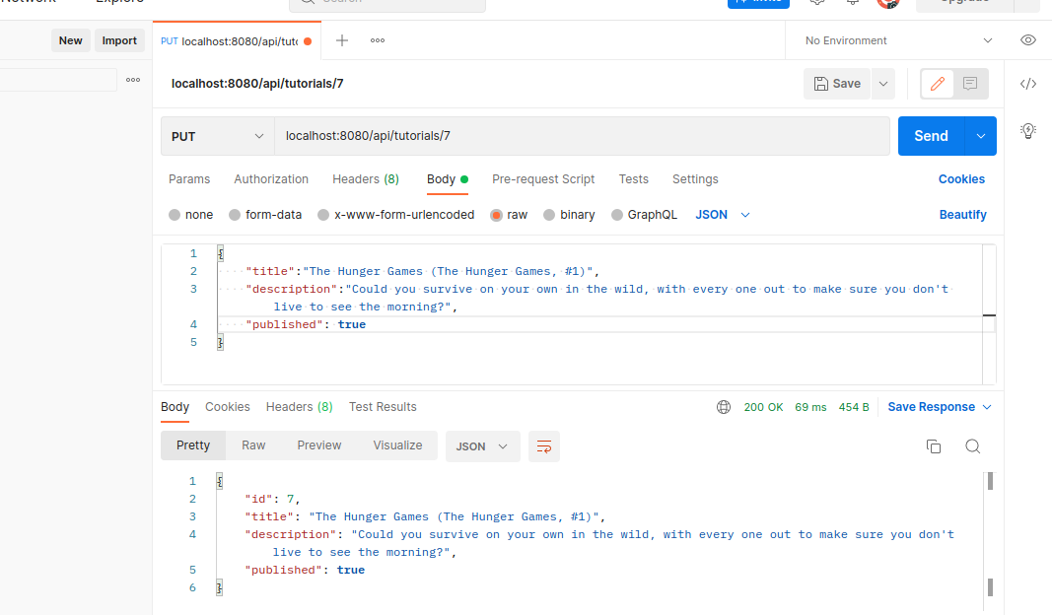The height and width of the screenshot is (615, 1052).
Task: Click the 454 B response size
Action: pyautogui.click(x=854, y=407)
